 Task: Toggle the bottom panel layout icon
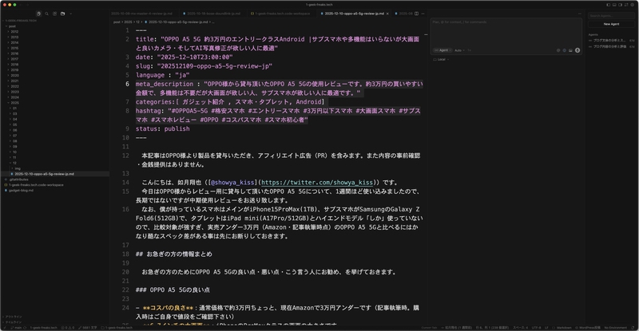[x=614, y=5]
